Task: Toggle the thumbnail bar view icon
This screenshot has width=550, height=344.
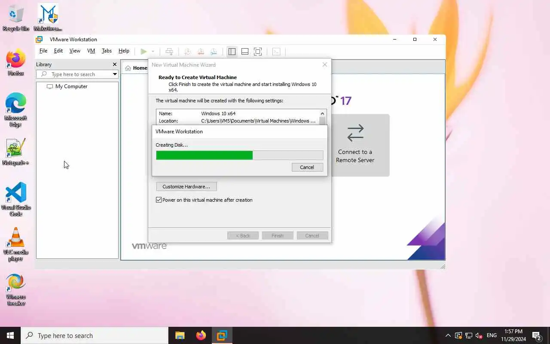Action: tap(245, 52)
